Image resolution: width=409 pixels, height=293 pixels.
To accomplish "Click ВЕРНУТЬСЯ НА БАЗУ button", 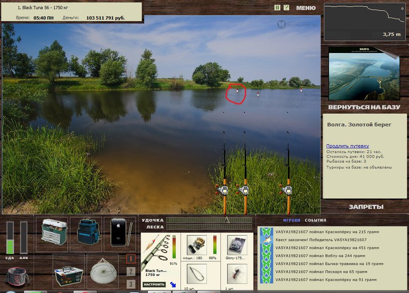I will [x=363, y=108].
